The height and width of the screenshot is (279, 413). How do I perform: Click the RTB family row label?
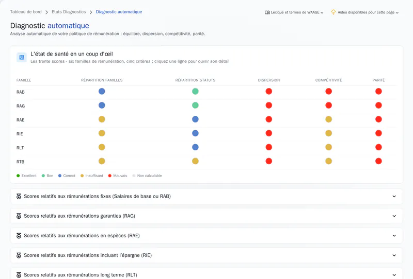click(x=20, y=162)
